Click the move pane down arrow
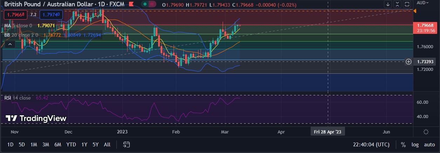 (388, 5)
